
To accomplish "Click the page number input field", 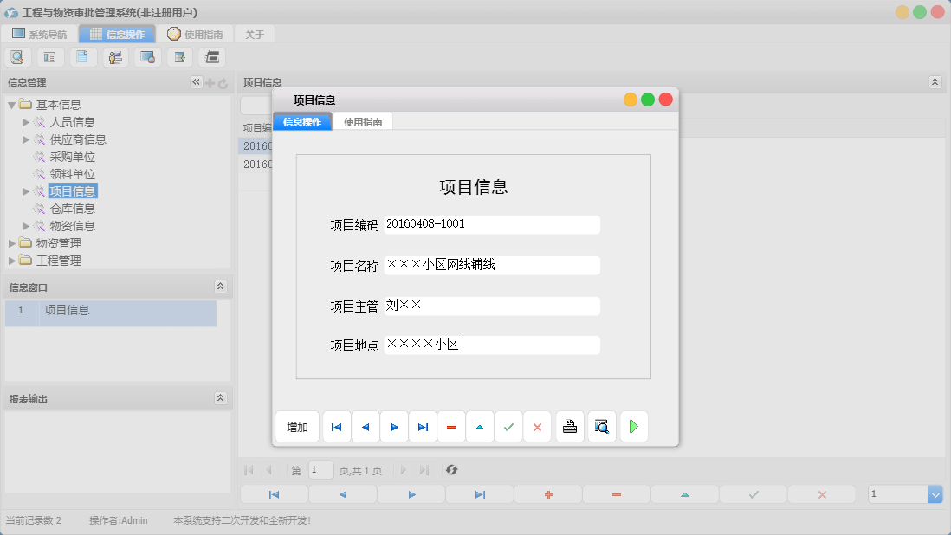I will [x=320, y=470].
